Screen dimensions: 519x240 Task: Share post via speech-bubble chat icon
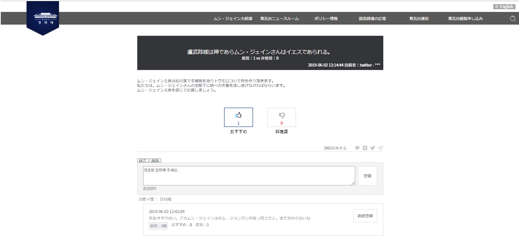pyautogui.click(x=357, y=148)
